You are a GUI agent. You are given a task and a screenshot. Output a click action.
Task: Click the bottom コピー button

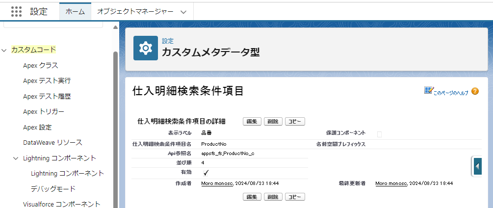pyautogui.click(x=295, y=197)
